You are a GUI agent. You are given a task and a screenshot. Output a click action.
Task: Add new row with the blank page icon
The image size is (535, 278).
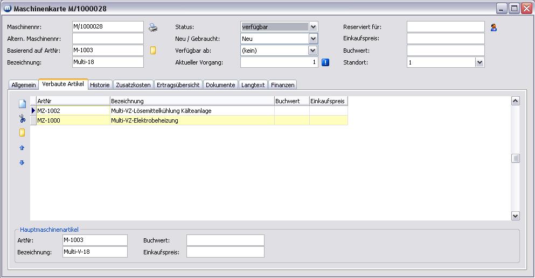22,104
